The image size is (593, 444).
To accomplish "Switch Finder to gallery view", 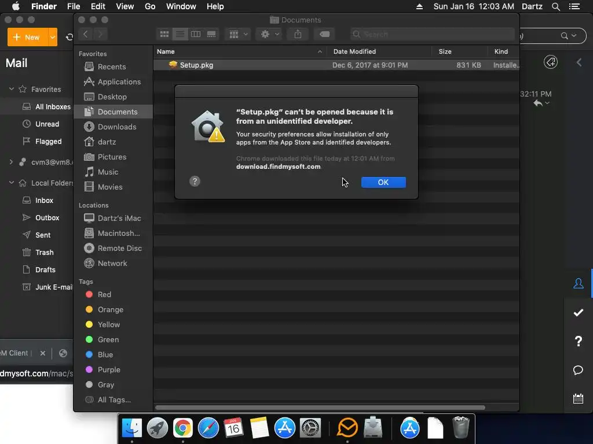I will pyautogui.click(x=211, y=34).
